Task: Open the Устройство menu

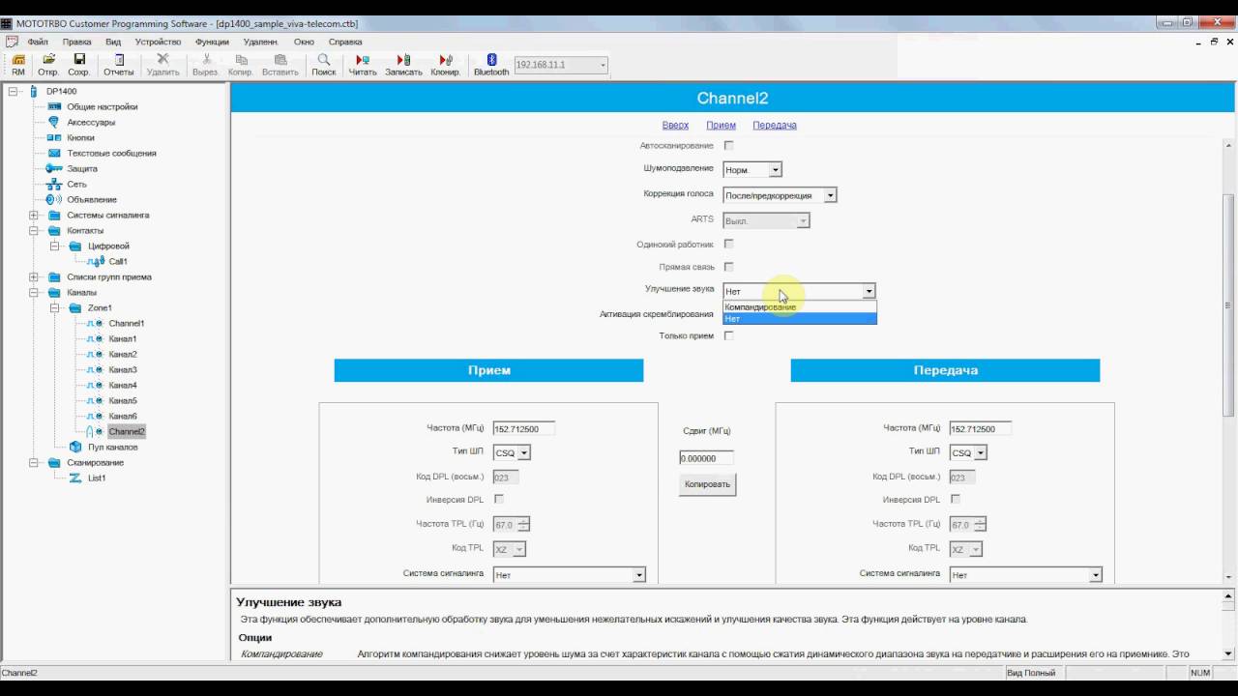Action: [x=158, y=42]
